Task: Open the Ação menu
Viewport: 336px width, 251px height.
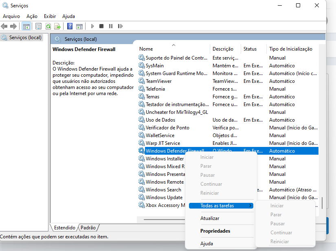Action: [x=32, y=16]
